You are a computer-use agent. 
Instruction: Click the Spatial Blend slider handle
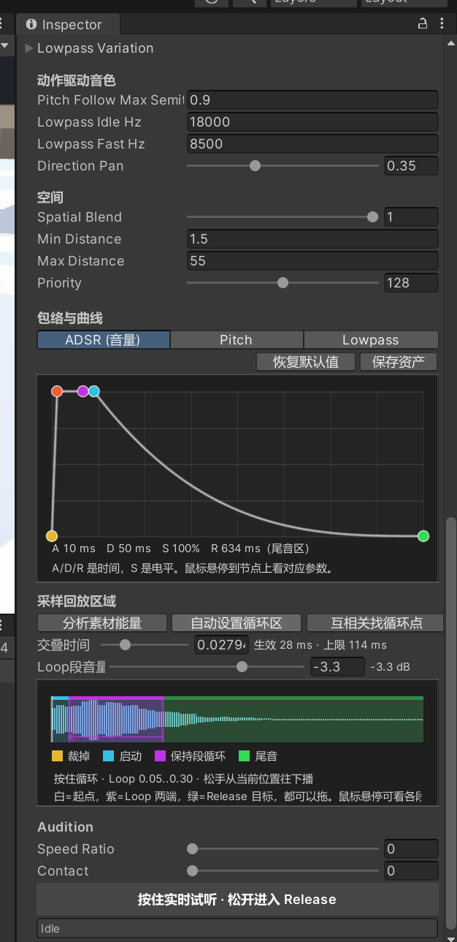(373, 217)
